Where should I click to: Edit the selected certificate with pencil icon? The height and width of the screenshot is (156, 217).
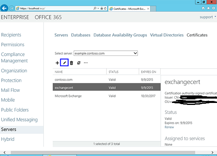65,63
